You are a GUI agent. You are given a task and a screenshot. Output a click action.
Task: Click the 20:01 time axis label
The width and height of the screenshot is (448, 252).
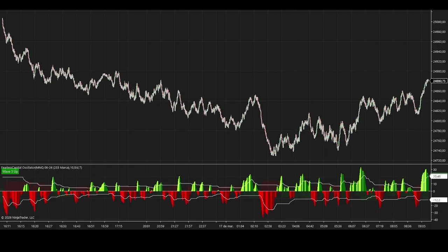tap(146, 226)
